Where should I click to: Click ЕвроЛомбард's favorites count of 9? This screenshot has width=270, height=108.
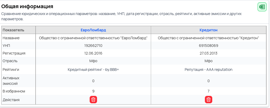coord(93,91)
